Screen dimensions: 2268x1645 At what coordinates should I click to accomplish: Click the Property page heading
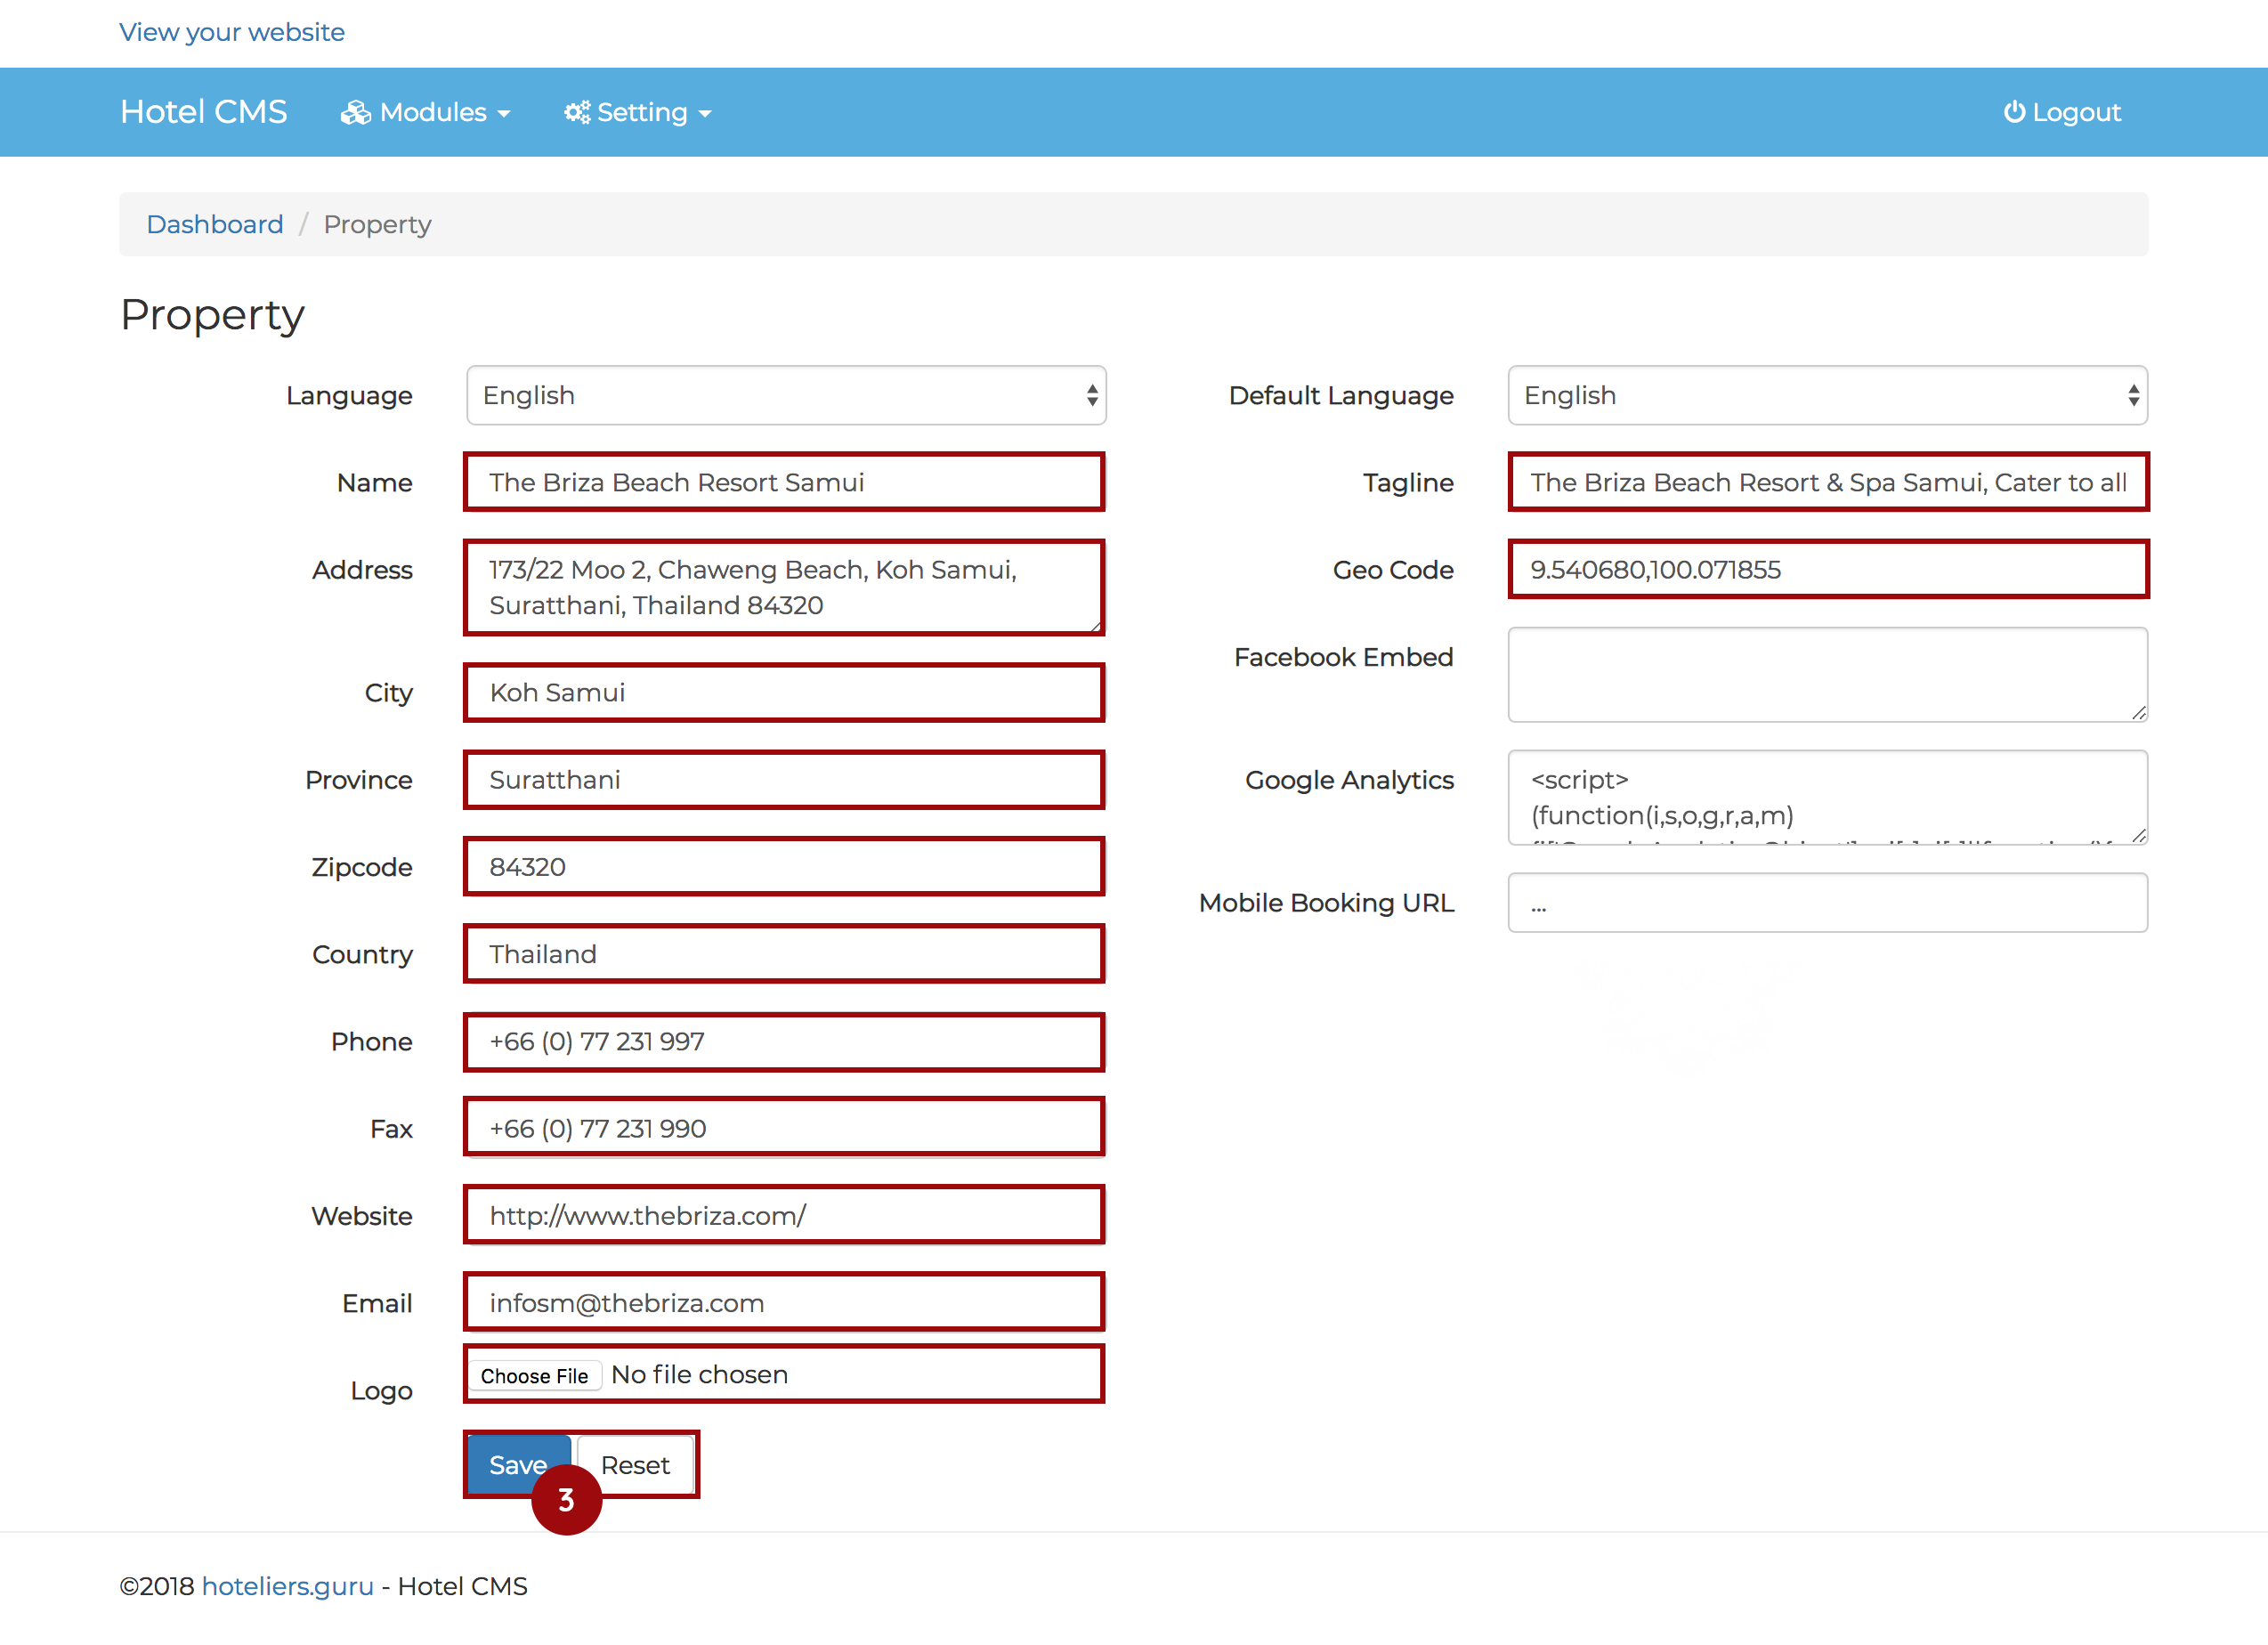212,315
